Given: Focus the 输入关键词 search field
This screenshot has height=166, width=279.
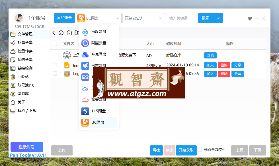Looking at the screenshot, I should [x=181, y=18].
